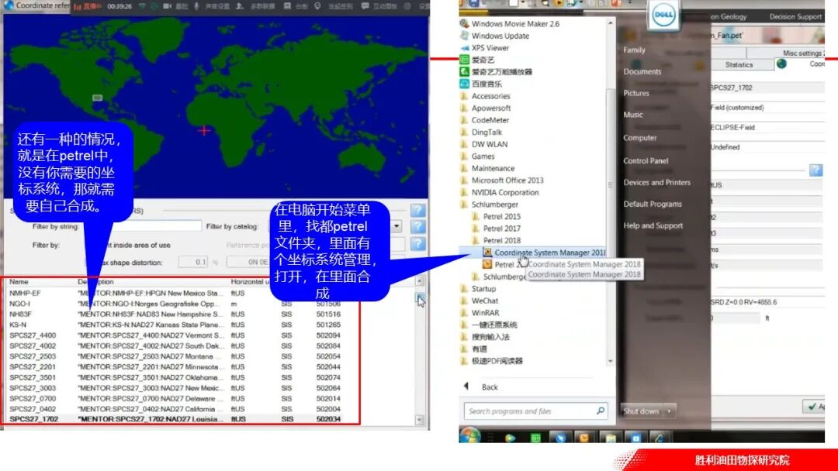
Task: Click Dell user picture in Start menu
Action: [663, 15]
